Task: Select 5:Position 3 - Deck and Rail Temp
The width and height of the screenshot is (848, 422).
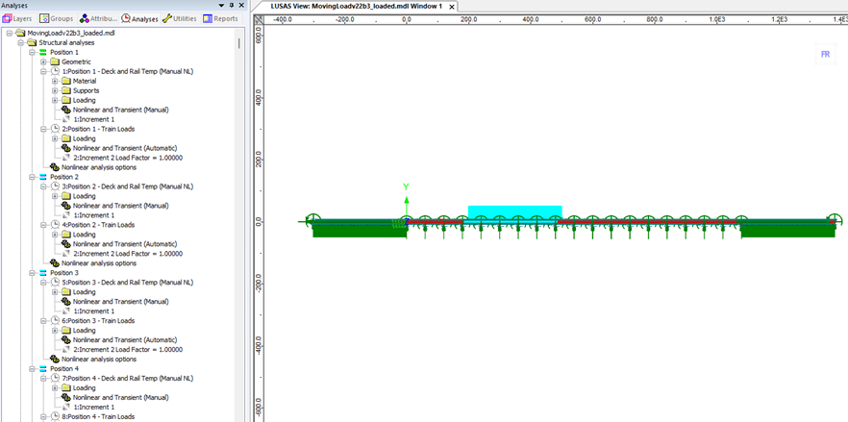Action: click(127, 283)
